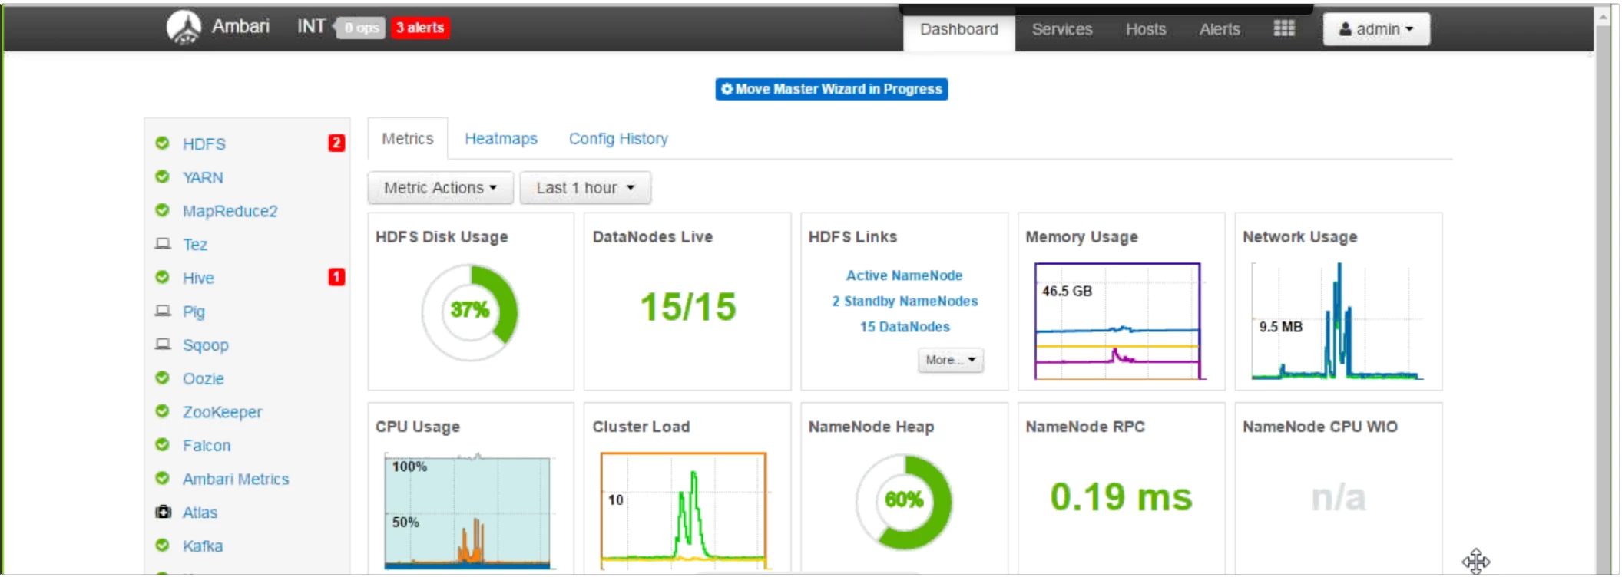This screenshot has width=1622, height=577.
Task: Click the Kafka green status icon
Action: [162, 545]
